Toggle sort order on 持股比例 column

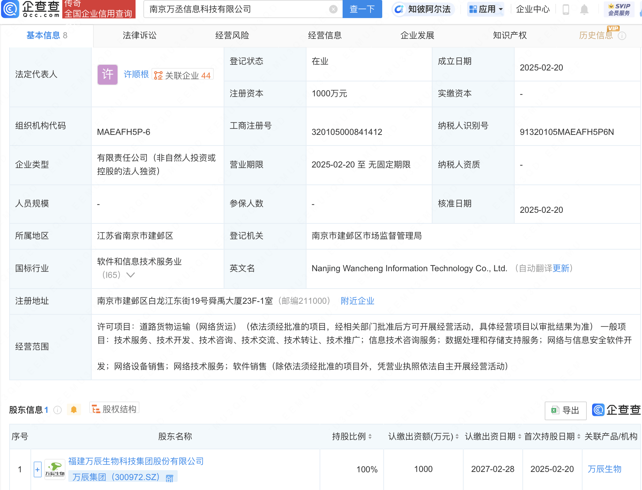[369, 437]
